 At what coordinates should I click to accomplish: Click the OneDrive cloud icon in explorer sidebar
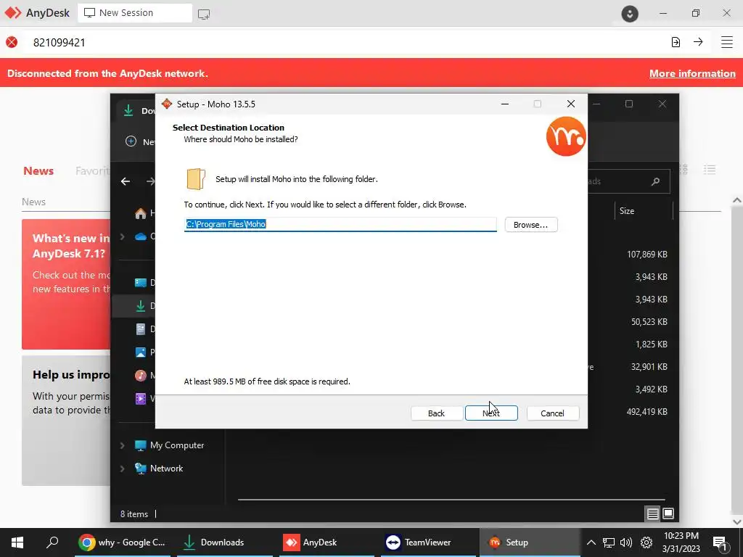141,236
